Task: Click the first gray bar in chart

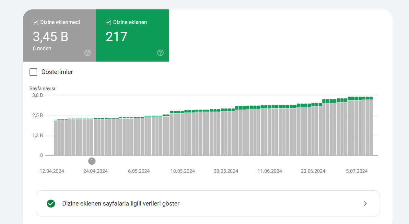Action: coord(55,138)
